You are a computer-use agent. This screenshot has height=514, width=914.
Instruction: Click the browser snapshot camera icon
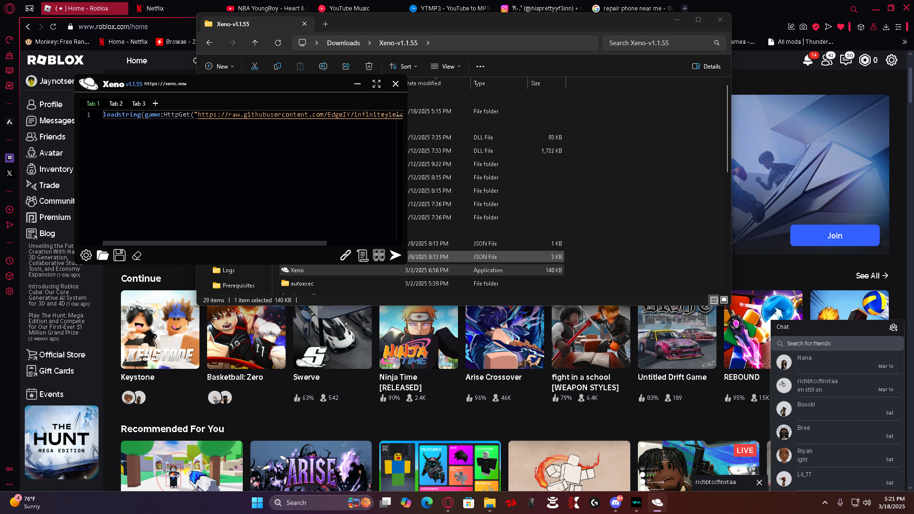click(804, 27)
